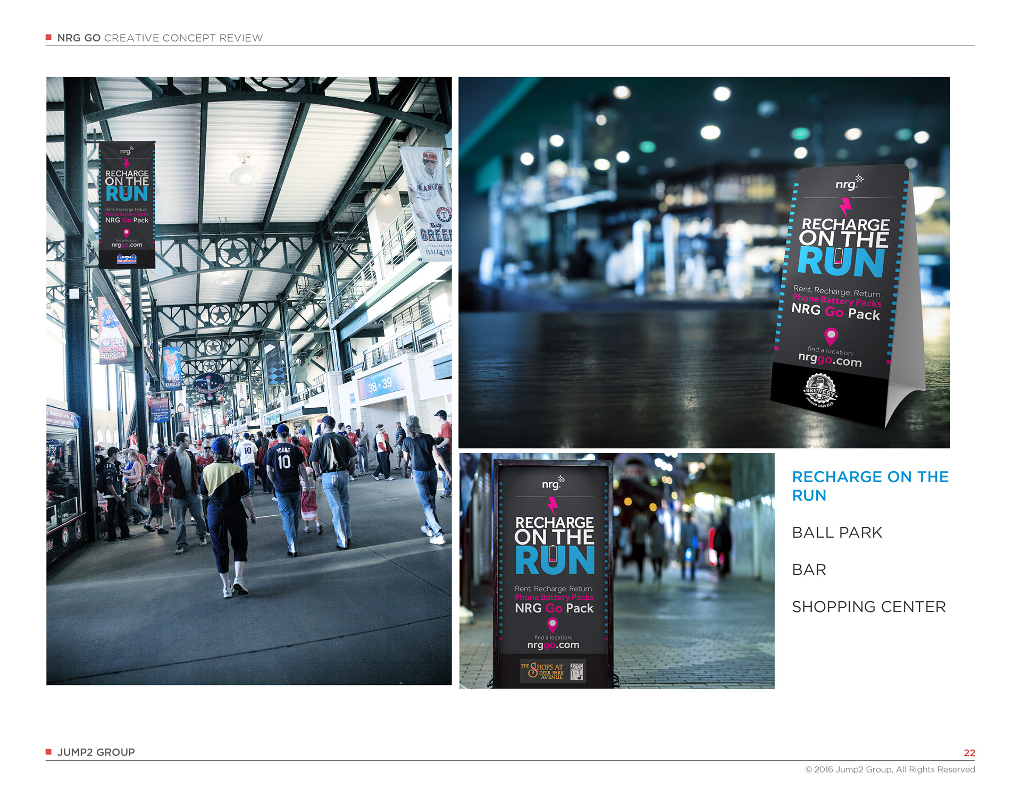Click "NRG Go Pack" text on the sidewalk sign

coord(554,608)
